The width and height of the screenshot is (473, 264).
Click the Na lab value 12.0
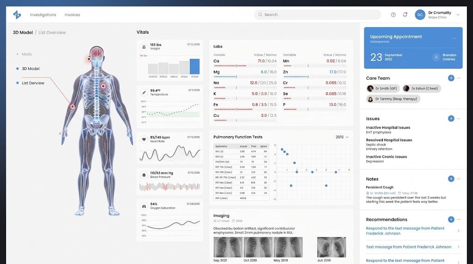254,83
